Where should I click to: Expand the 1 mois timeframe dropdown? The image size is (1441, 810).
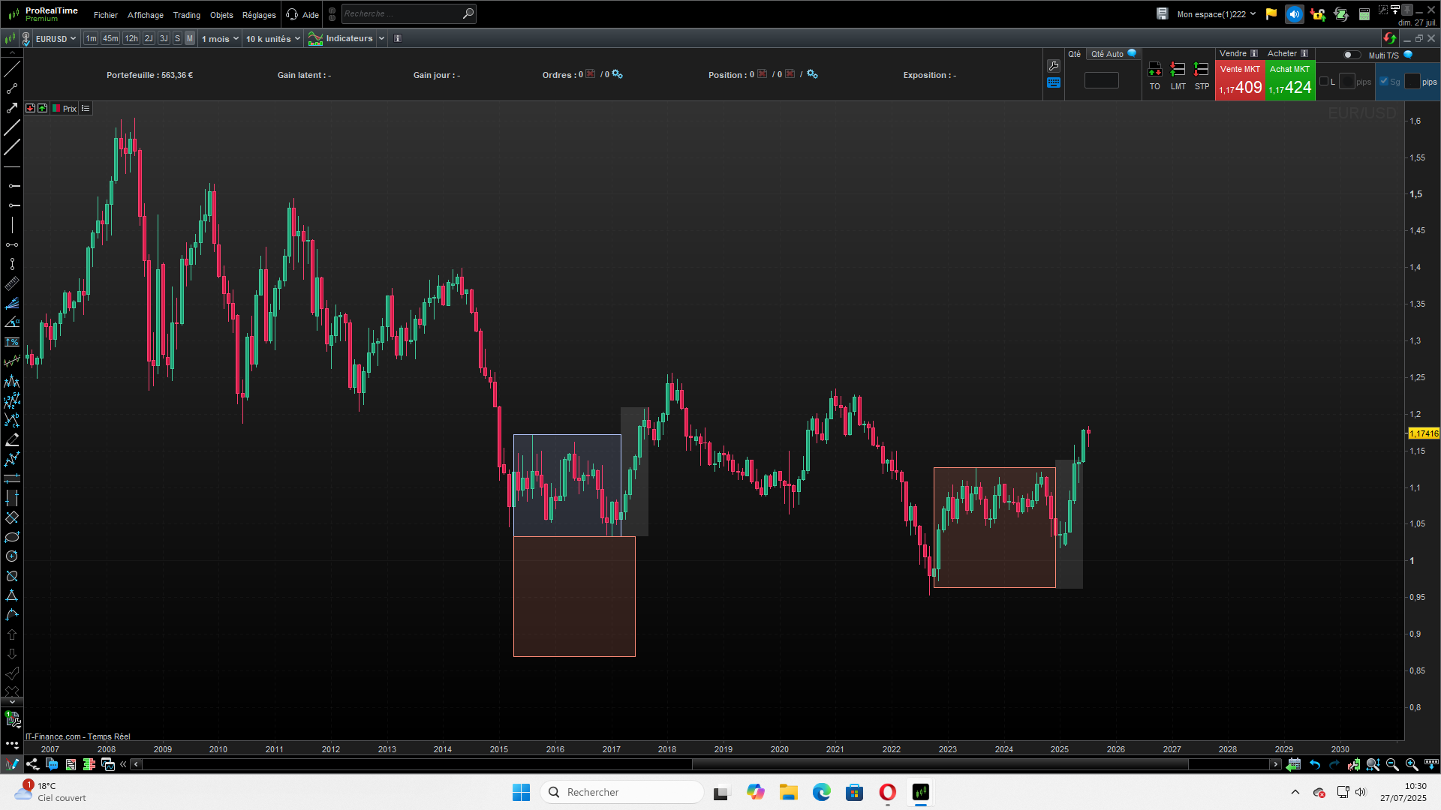point(220,39)
